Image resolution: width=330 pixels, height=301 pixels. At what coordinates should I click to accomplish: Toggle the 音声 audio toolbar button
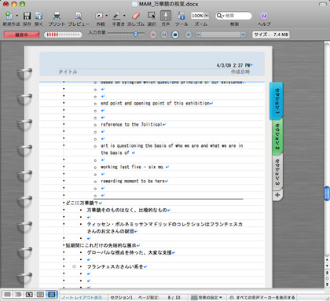pos(166,16)
